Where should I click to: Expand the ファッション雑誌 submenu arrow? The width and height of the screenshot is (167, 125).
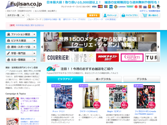pyautogui.click(x=34, y=34)
